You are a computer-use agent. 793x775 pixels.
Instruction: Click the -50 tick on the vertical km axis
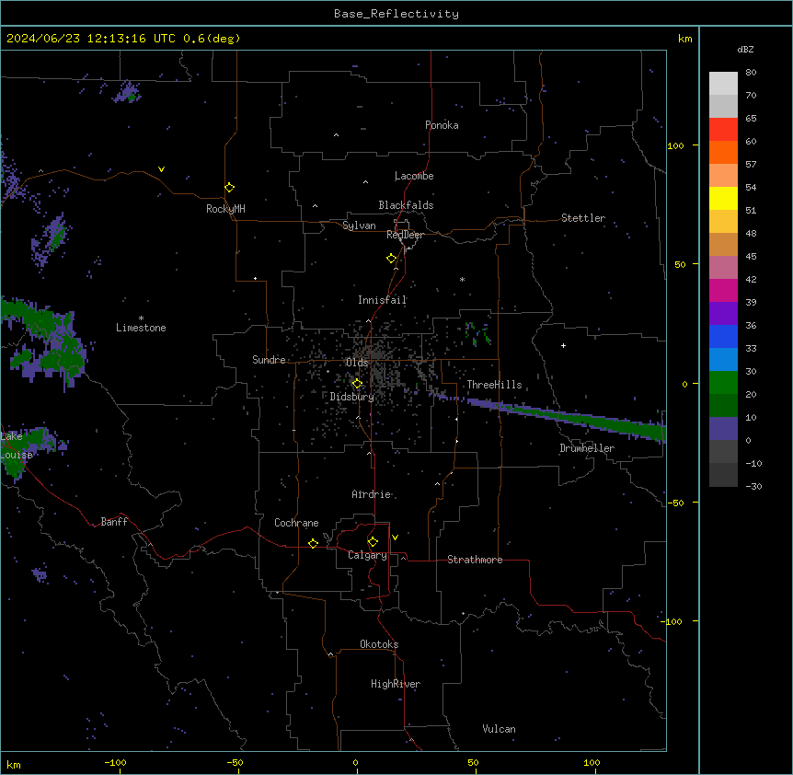tap(675, 503)
